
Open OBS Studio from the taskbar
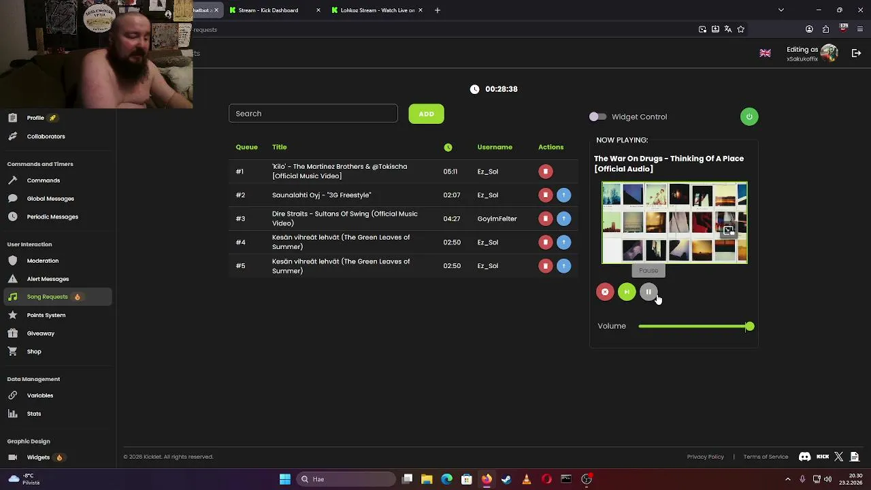pyautogui.click(x=587, y=479)
